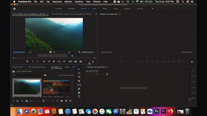The image size is (207, 116).
Task: Play the clip in the Source monitor
Action: click(54, 62)
